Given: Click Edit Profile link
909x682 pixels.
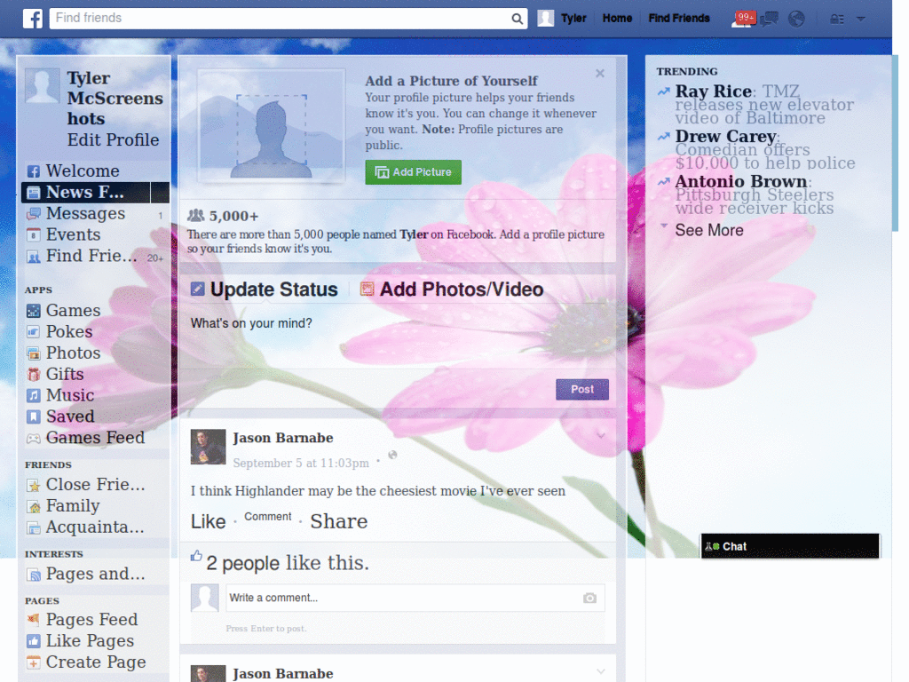Looking at the screenshot, I should pos(113,139).
